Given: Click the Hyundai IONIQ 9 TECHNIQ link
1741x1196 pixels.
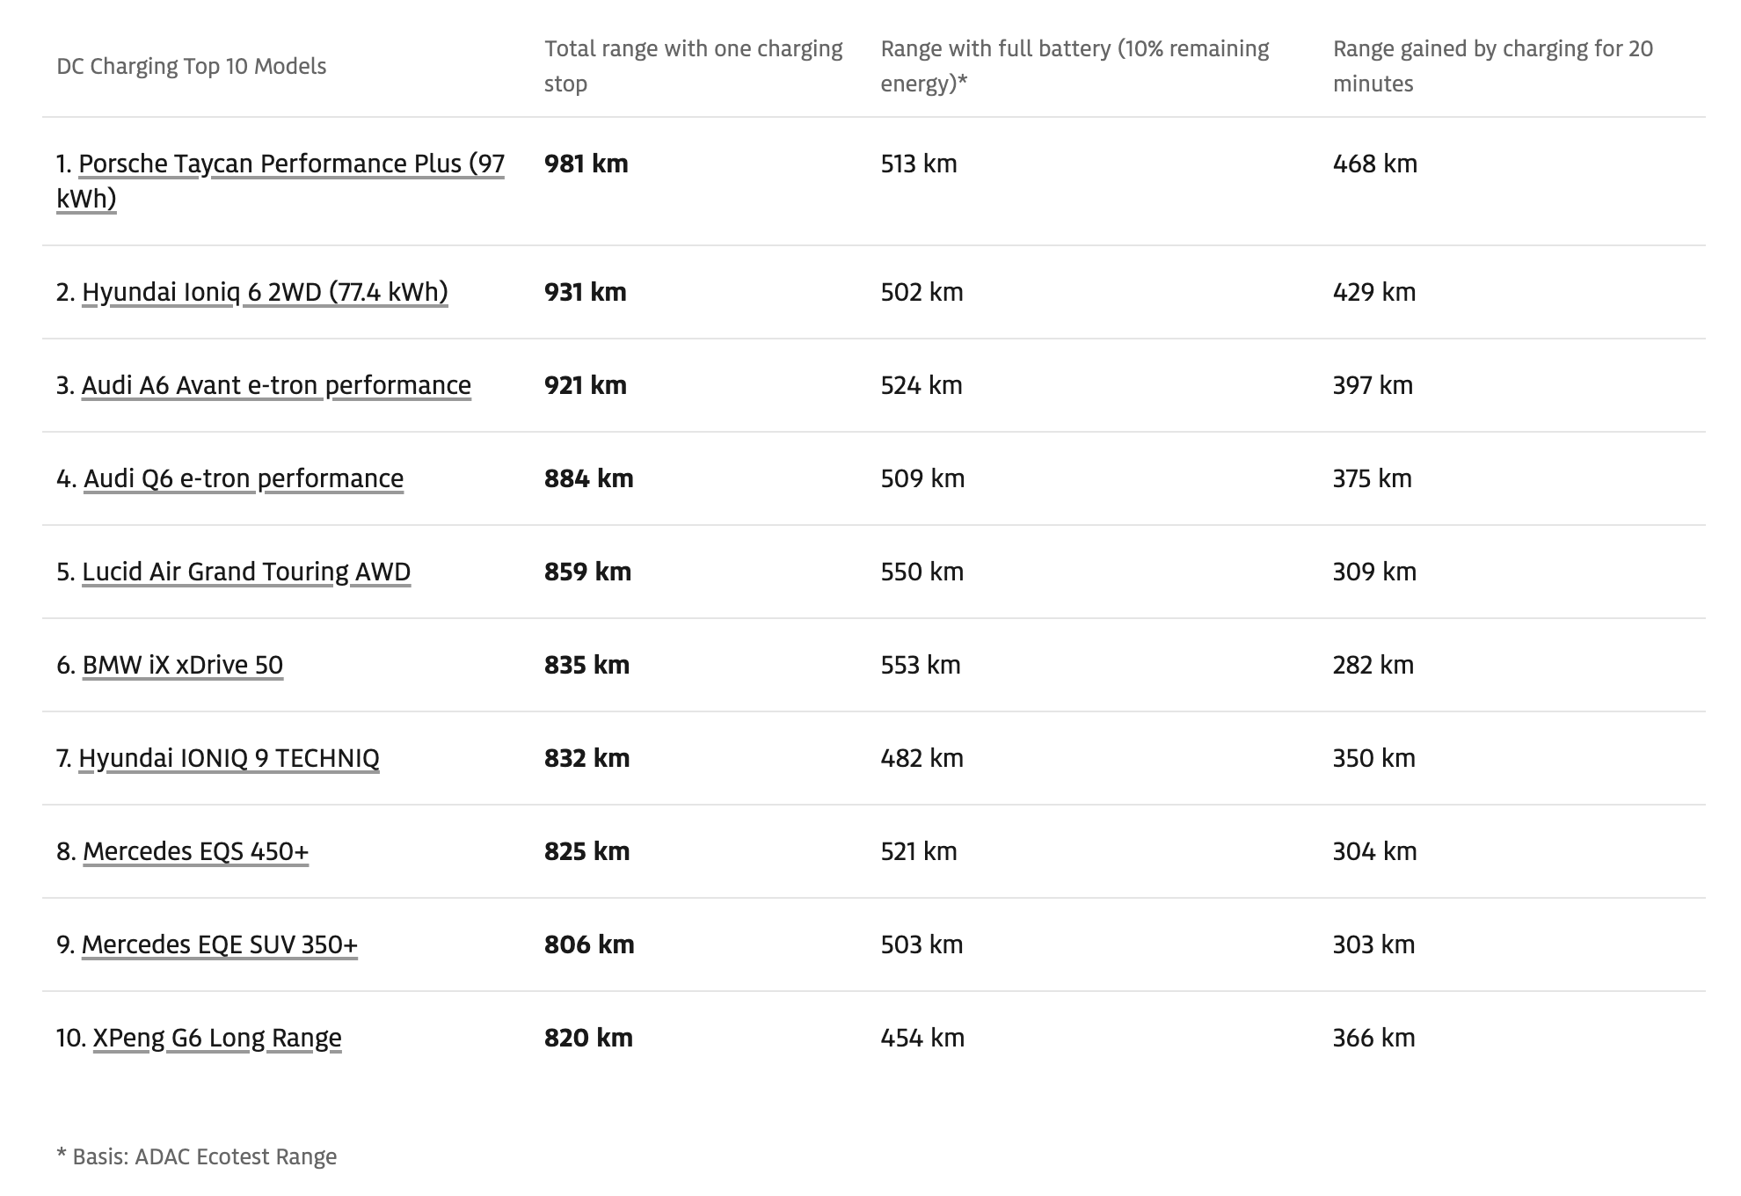Looking at the screenshot, I should click(229, 758).
